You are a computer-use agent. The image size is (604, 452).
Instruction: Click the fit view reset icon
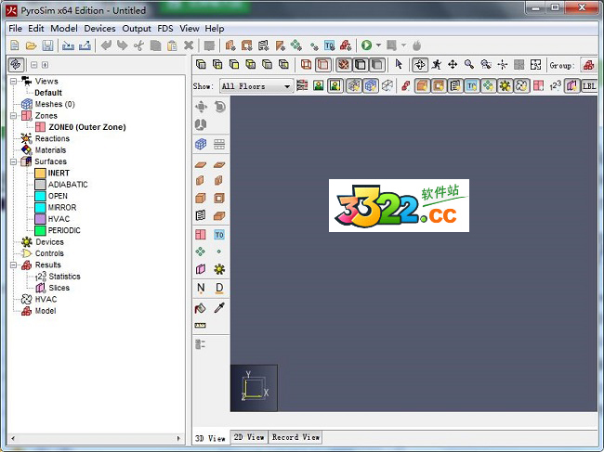click(x=535, y=65)
